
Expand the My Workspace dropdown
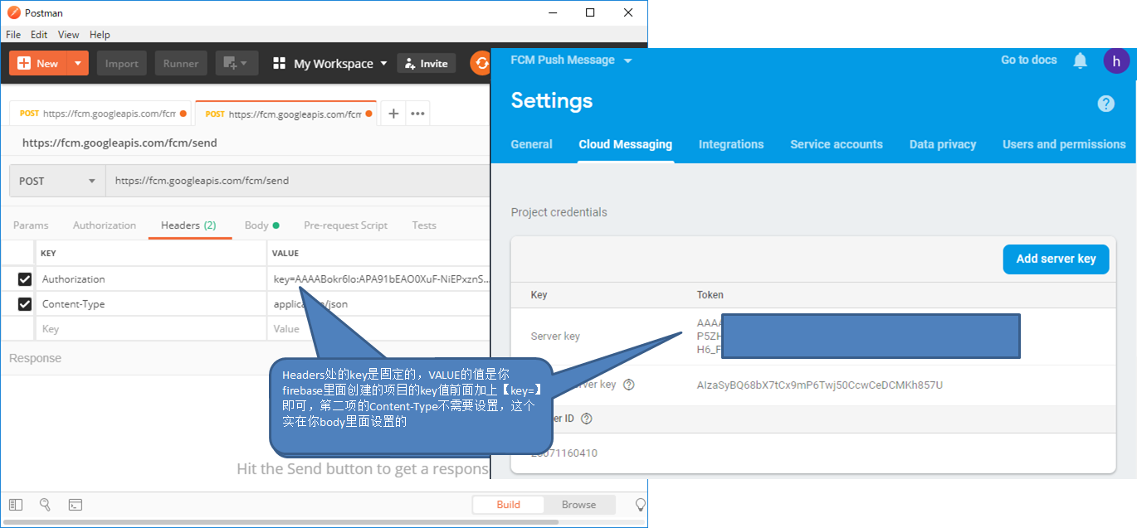[330, 63]
